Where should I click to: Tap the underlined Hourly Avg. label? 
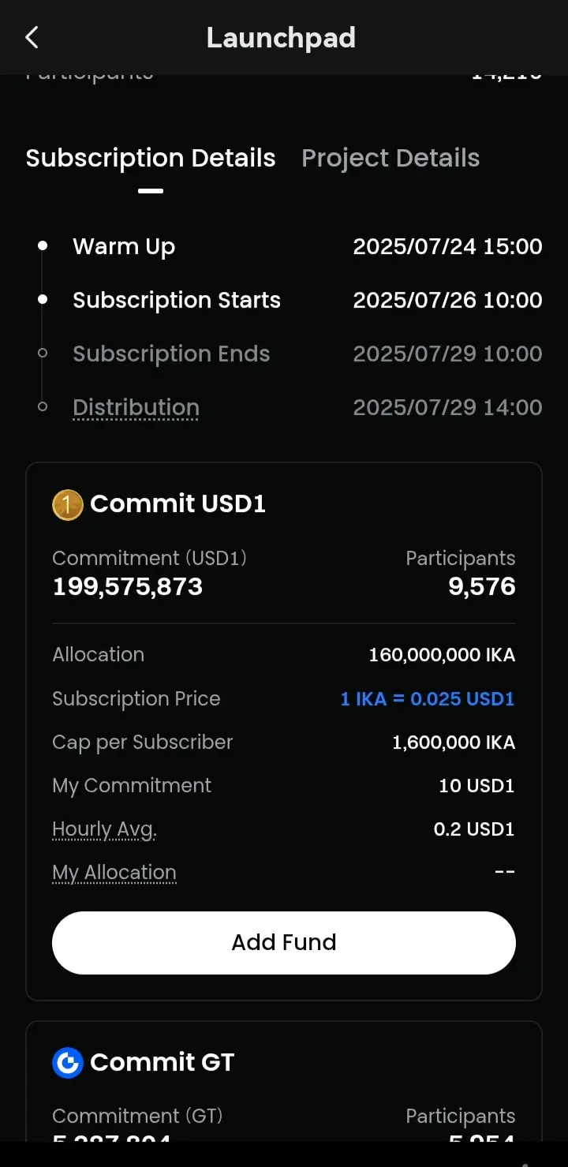click(x=104, y=829)
